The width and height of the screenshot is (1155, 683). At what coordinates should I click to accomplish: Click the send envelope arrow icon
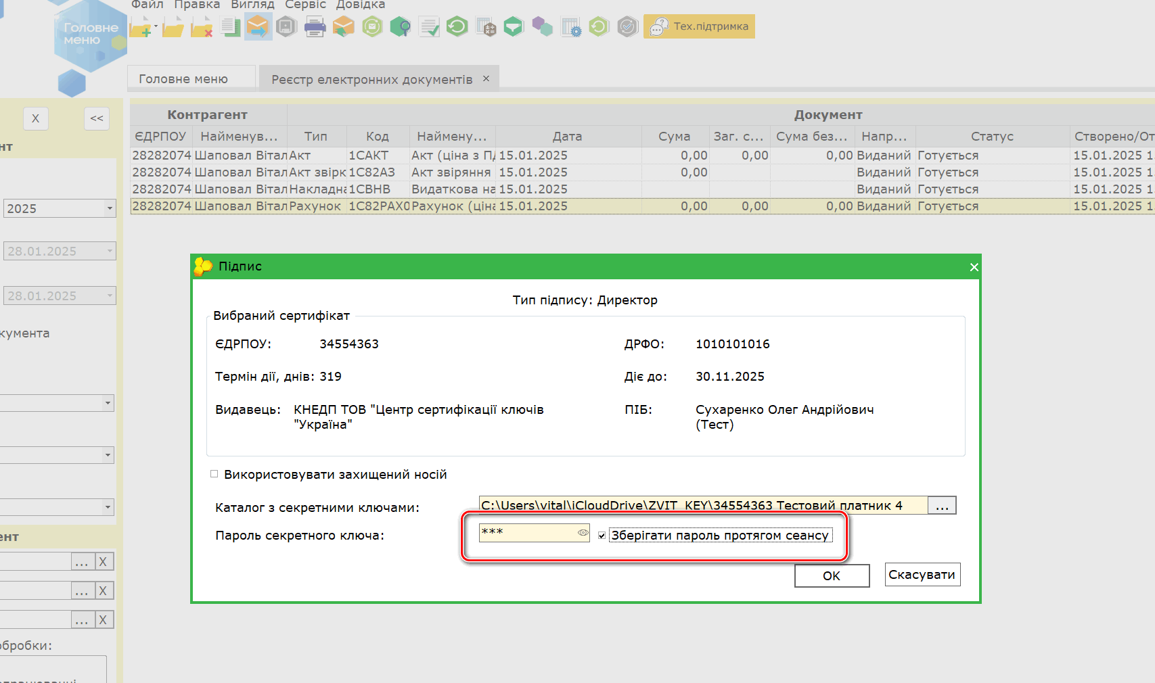click(x=258, y=28)
